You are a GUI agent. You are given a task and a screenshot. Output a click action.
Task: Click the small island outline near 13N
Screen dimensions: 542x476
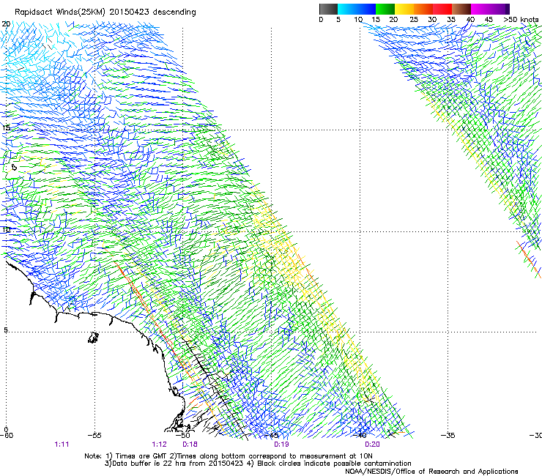click(x=14, y=167)
